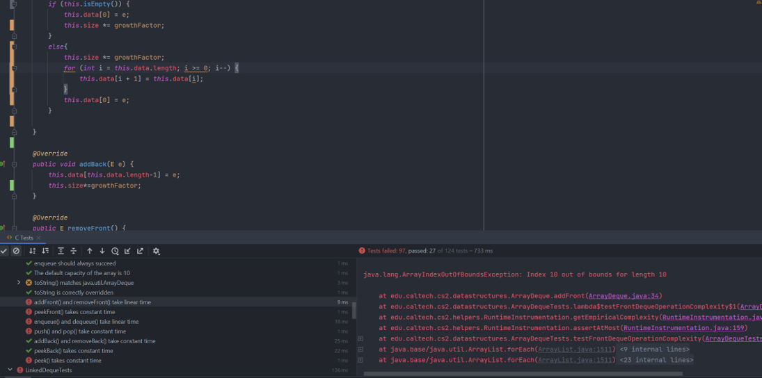Sort test results by duration

click(45, 251)
